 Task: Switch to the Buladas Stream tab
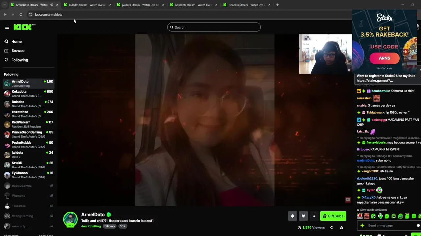click(87, 5)
